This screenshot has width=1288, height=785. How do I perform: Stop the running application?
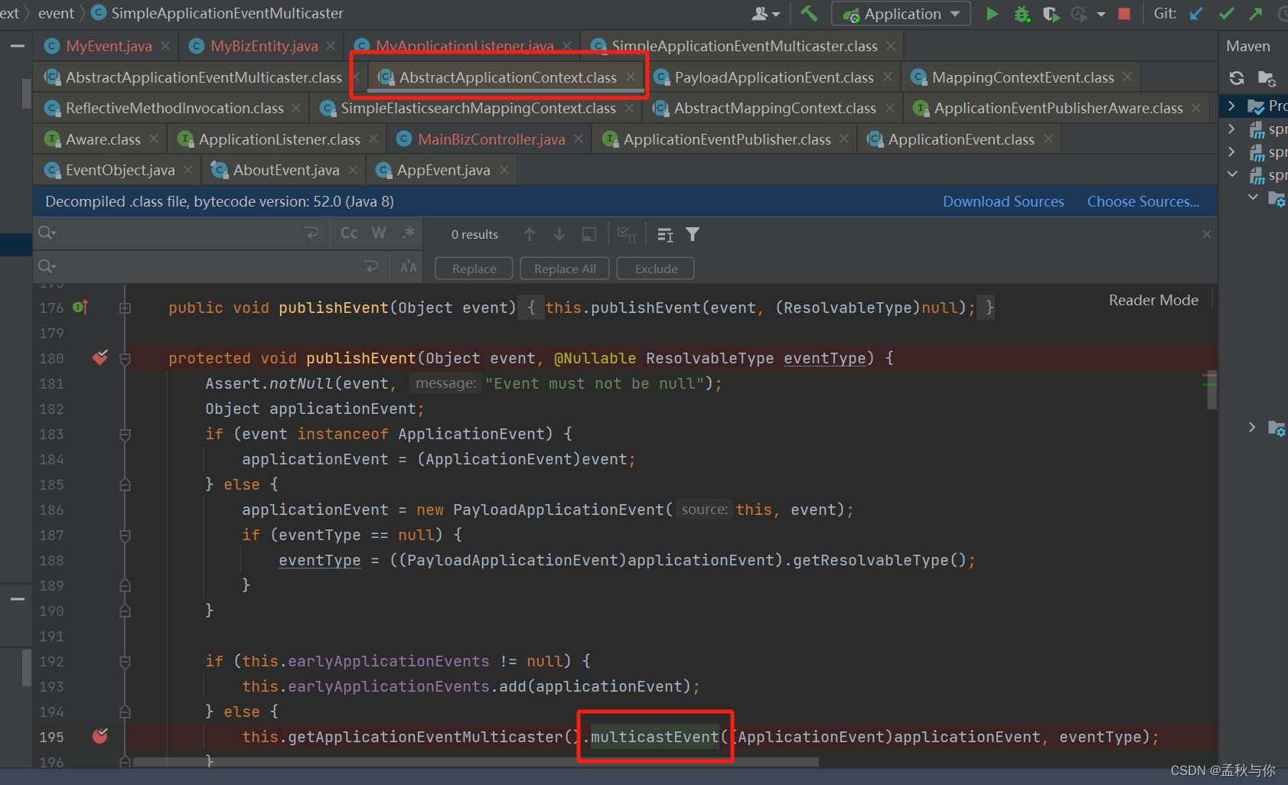tap(1124, 13)
